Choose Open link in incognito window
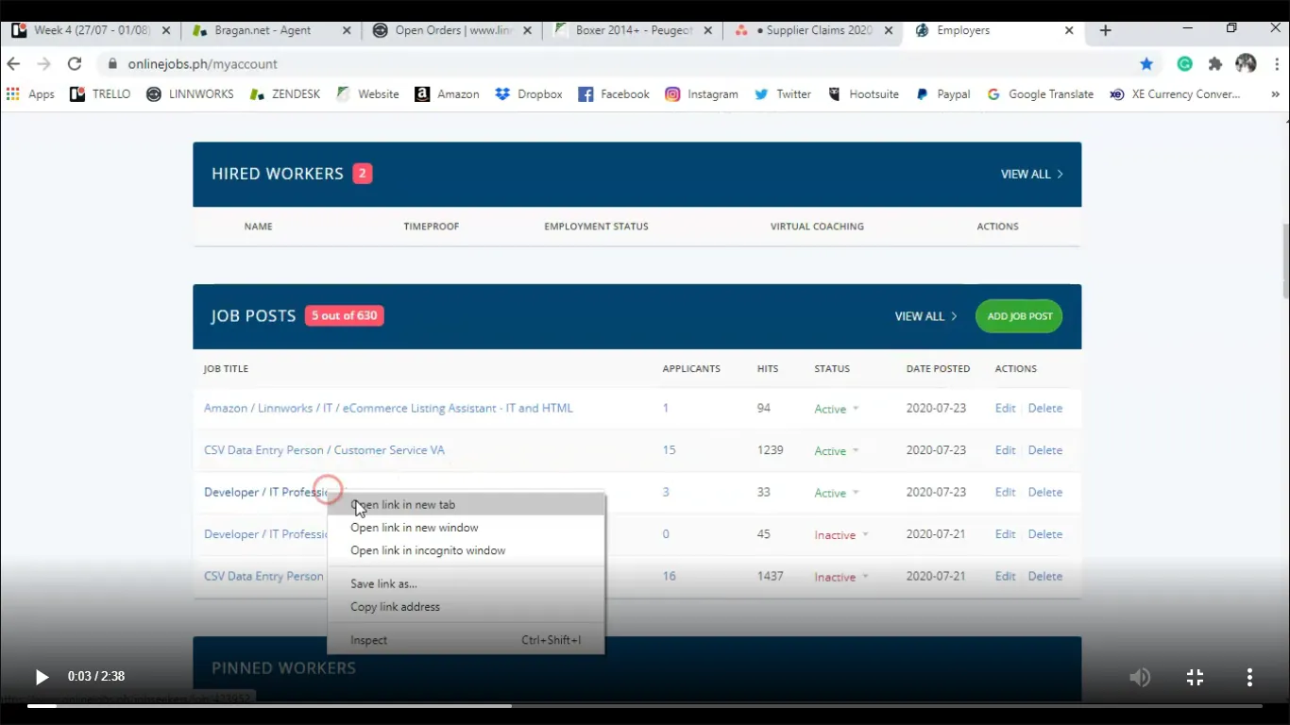Viewport: 1290px width, 725px height. (466, 550)
